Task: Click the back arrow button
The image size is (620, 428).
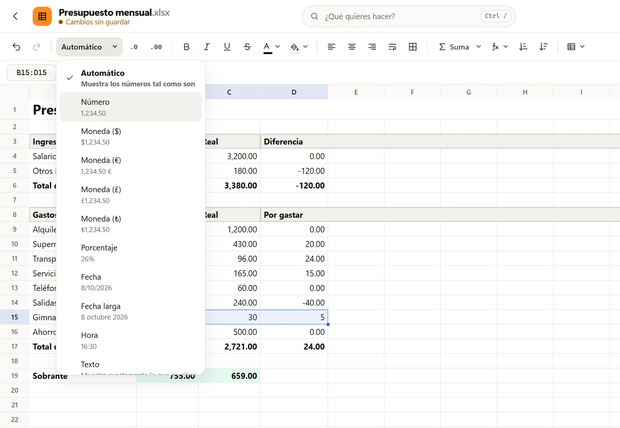Action: [15, 16]
